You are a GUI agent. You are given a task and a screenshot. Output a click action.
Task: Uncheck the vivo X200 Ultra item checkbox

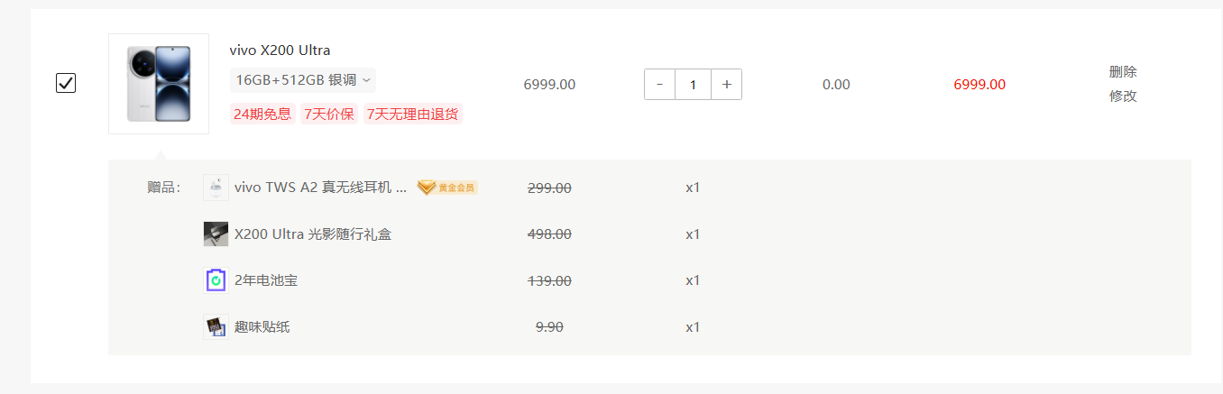(x=66, y=84)
